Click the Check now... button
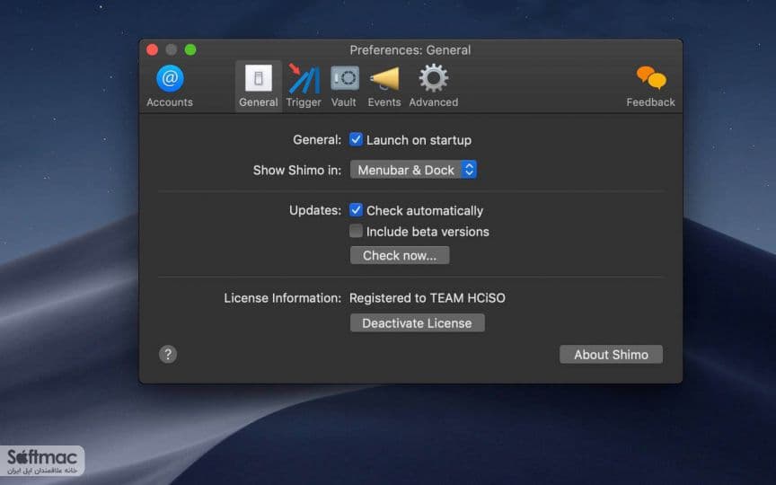 coord(400,255)
